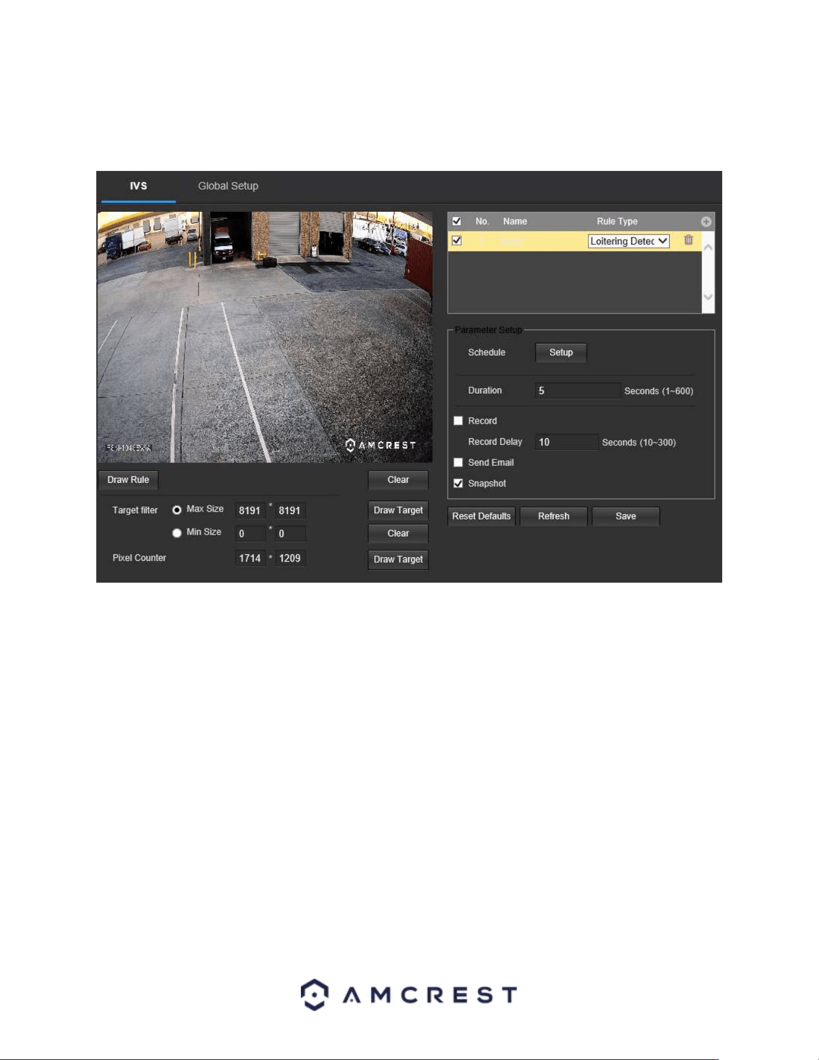
Task: Click the Name column header
Action: click(515, 222)
